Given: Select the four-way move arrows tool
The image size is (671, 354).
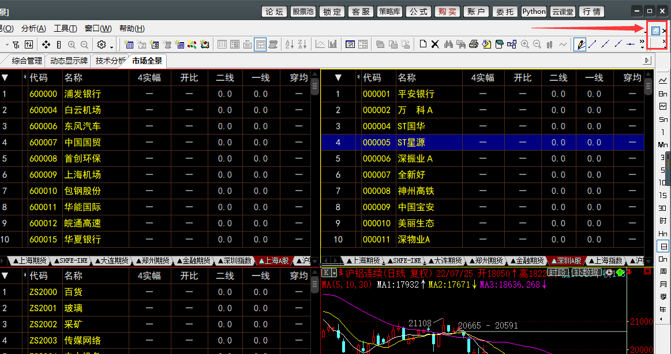Looking at the screenshot, I should 46,44.
